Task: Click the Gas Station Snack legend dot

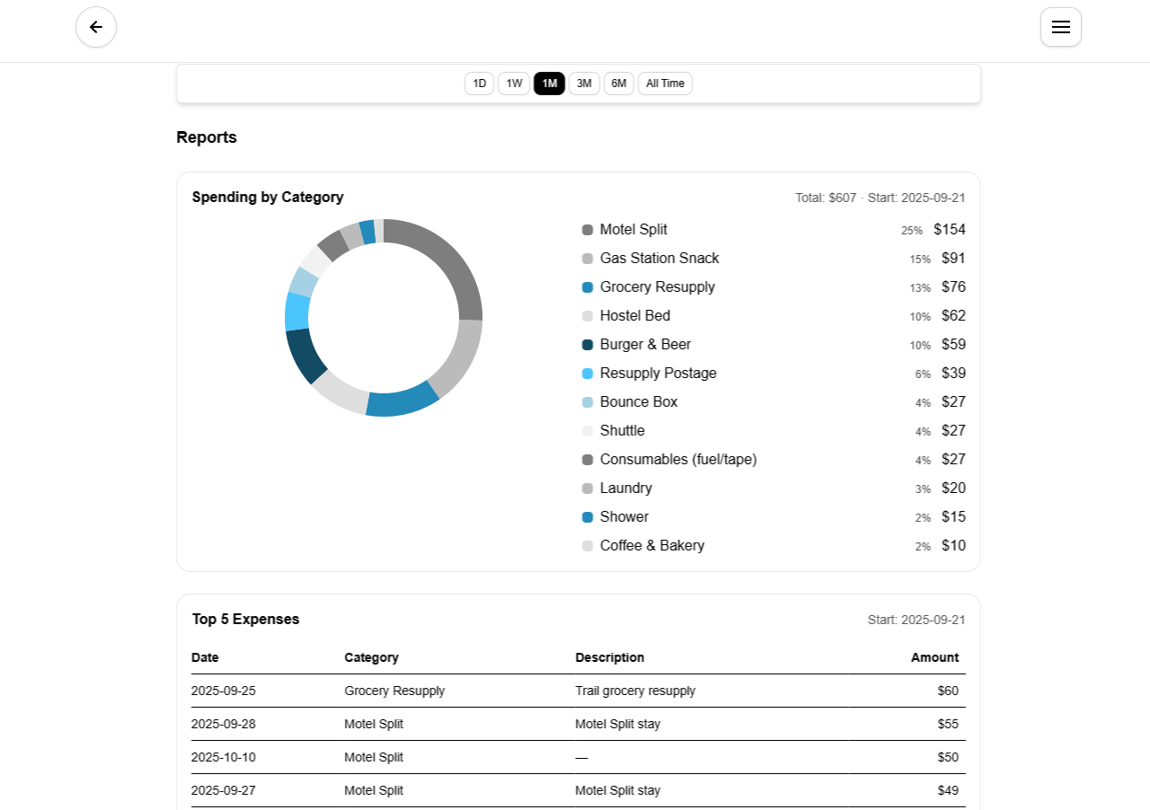Action: (x=588, y=259)
